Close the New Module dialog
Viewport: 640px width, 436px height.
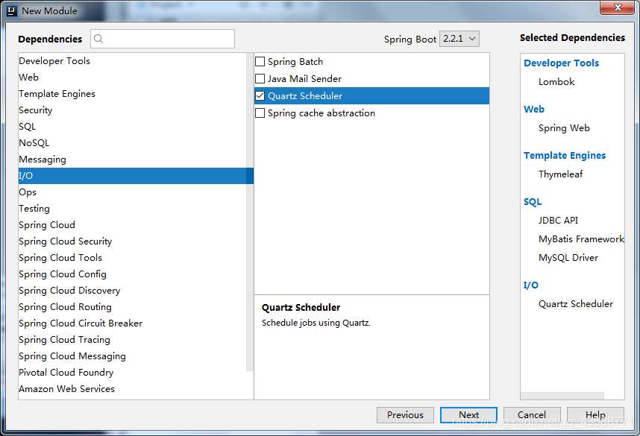coord(618,7)
